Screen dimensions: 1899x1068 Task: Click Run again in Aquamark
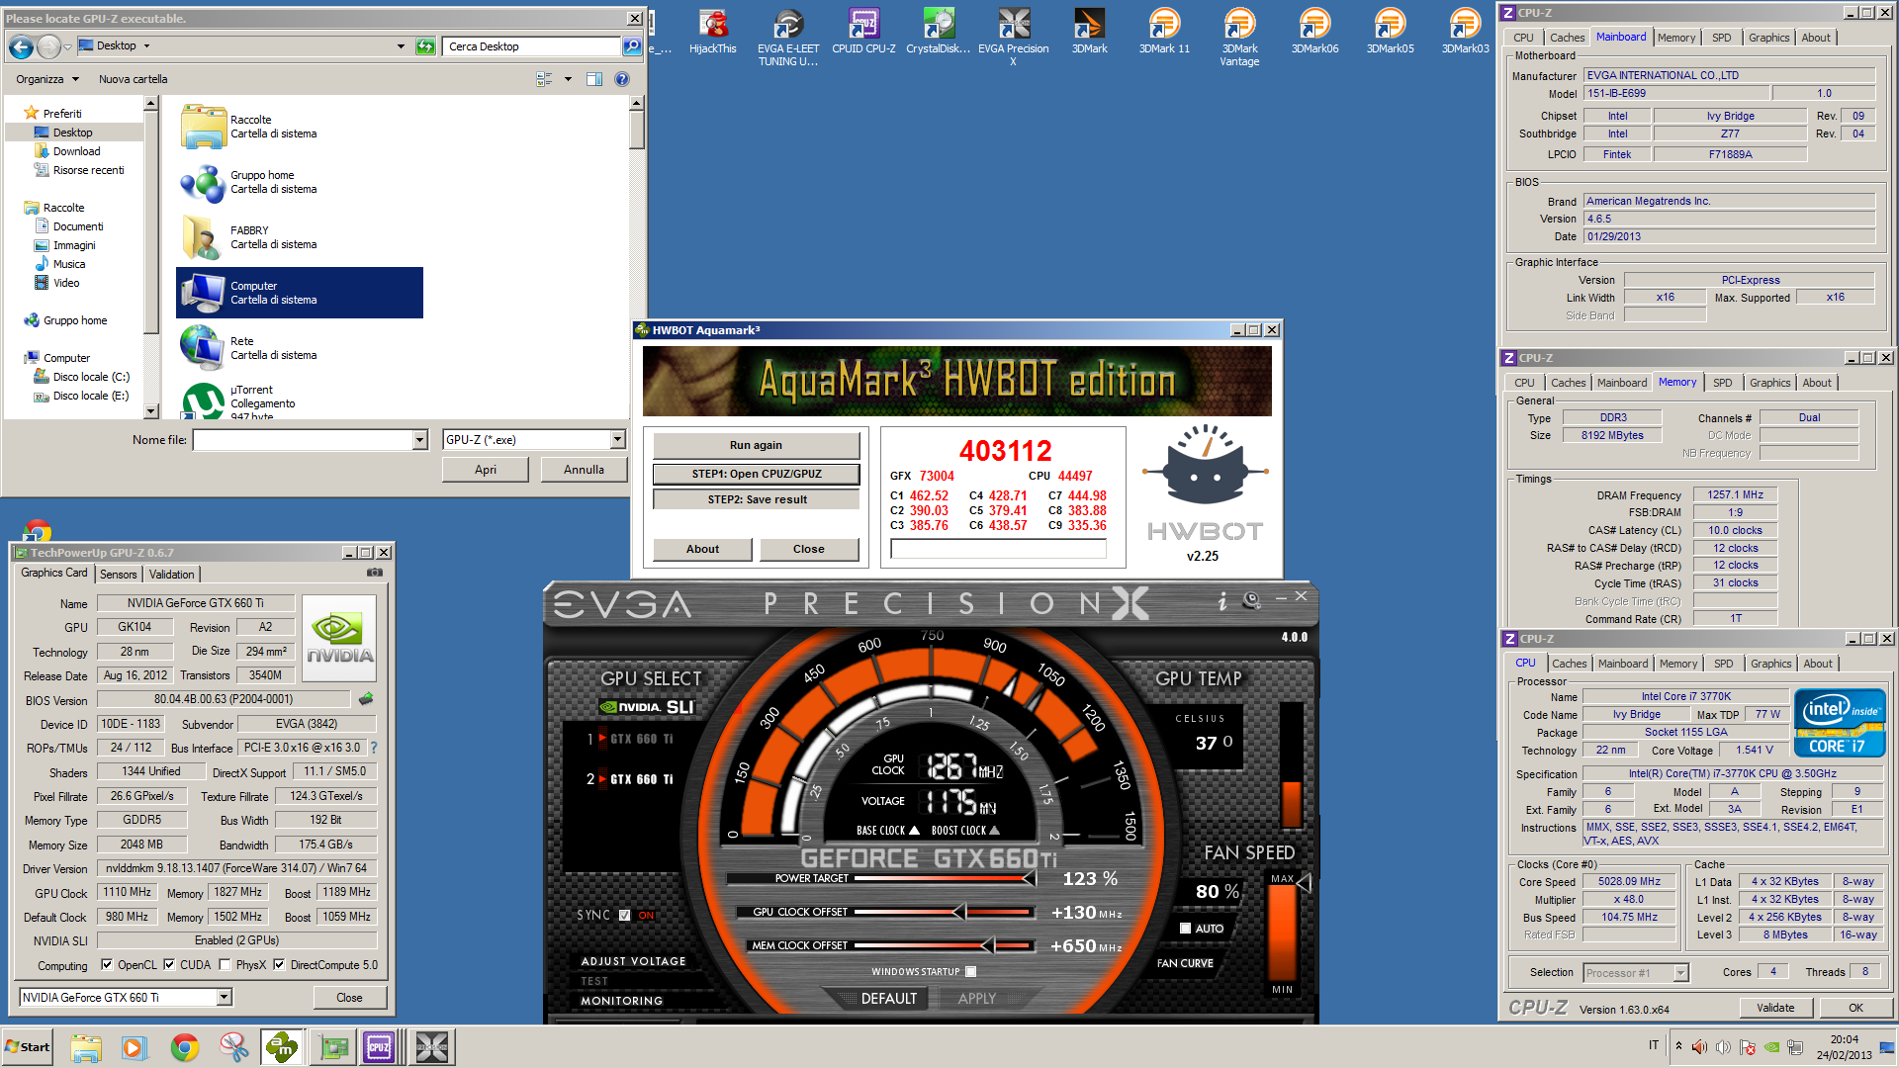coord(756,445)
